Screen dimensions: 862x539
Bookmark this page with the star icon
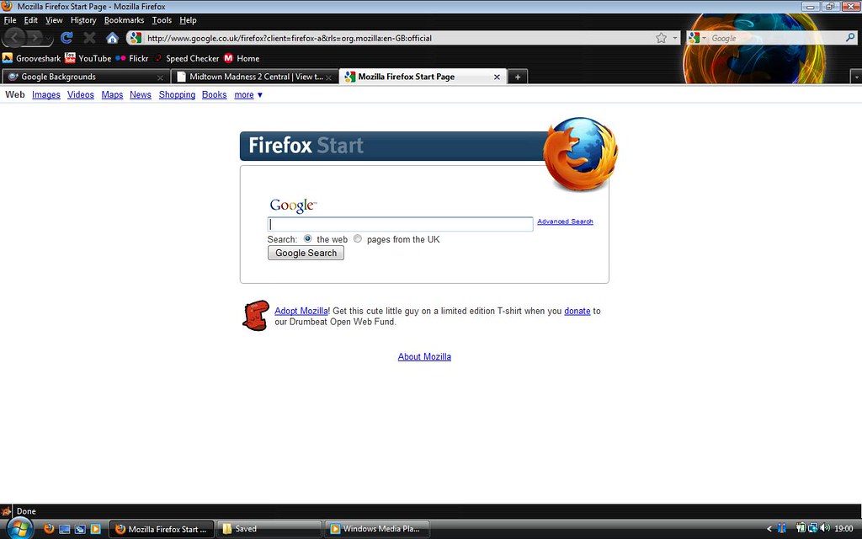[x=662, y=38]
